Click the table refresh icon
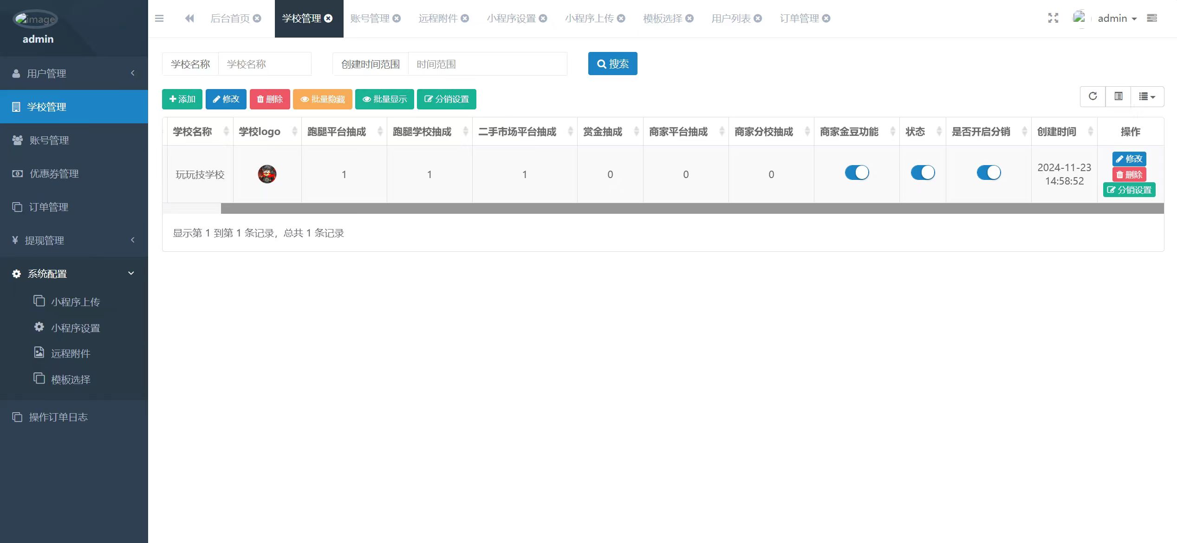This screenshot has height=543, width=1177. click(1092, 96)
